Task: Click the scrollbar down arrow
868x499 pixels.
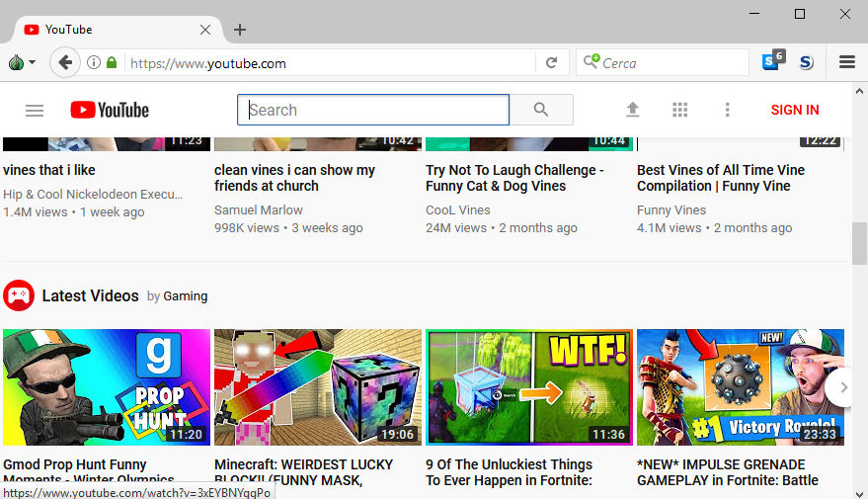Action: 859,493
